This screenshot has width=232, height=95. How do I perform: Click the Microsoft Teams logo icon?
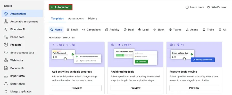(170, 30)
